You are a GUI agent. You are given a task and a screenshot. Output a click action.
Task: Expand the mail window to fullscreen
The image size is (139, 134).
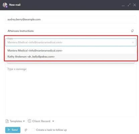[129, 5]
